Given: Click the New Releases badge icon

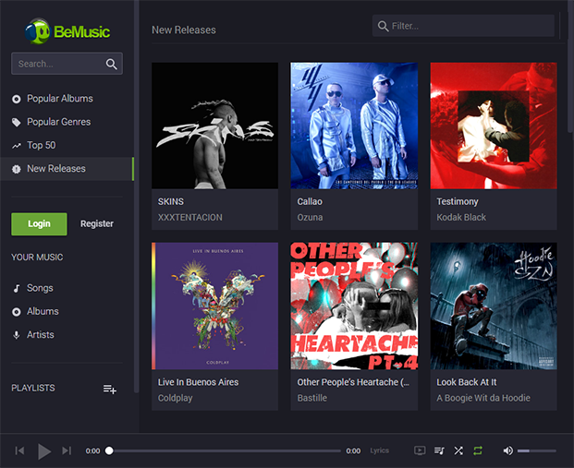Looking at the screenshot, I should (16, 169).
